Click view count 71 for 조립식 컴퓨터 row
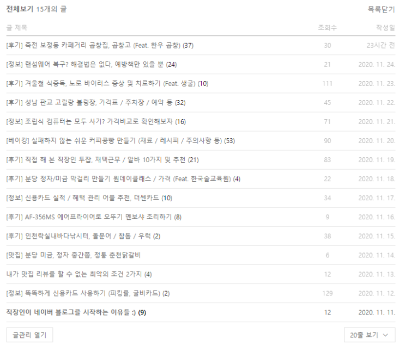Image resolution: width=405 pixels, height=346 pixels. click(327, 122)
